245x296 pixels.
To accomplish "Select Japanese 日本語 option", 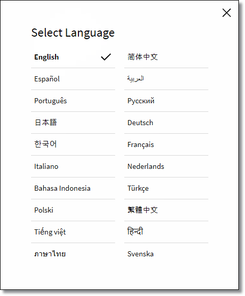I will [x=73, y=123].
